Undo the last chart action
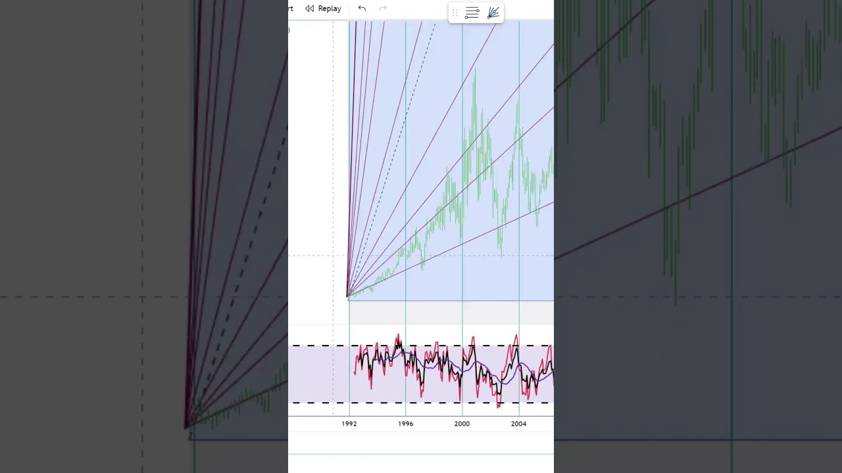Image resolution: width=842 pixels, height=473 pixels. (362, 9)
